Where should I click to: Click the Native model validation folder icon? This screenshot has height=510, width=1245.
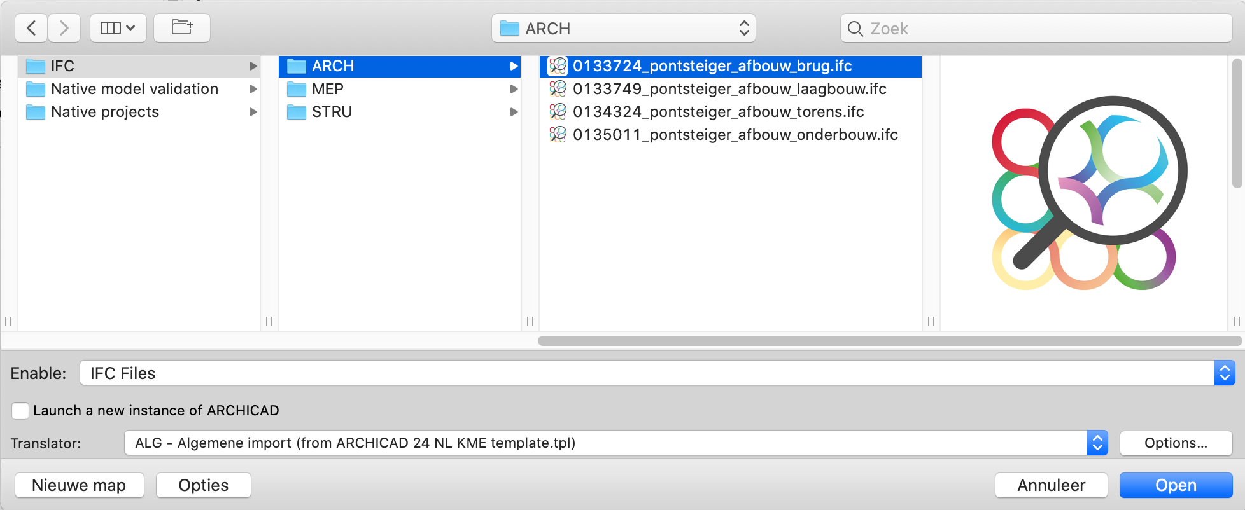tap(36, 89)
